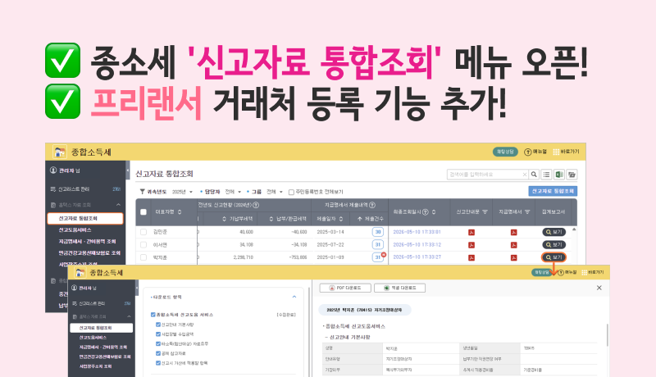656x377 pixels.
Task: Open 연금건강고용산재보험료 조회 in upper sidebar
Action: tap(89, 253)
